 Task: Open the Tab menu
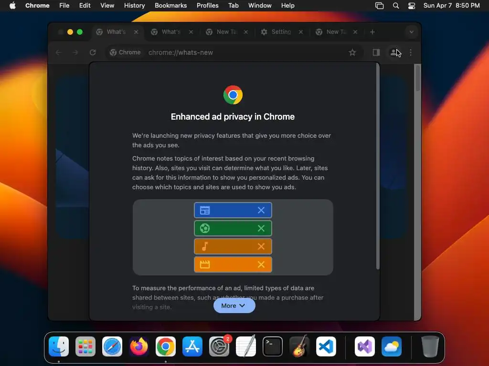coord(233,5)
